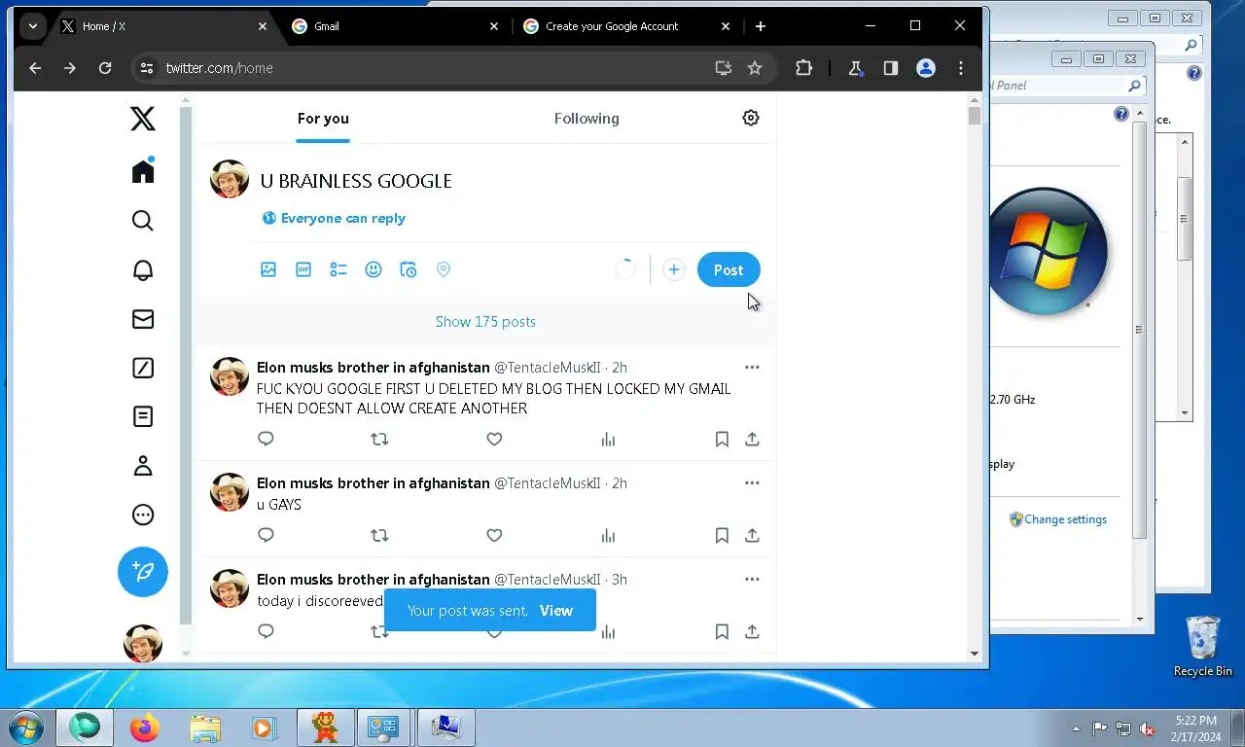Select the Home / X browser tab

click(x=163, y=26)
